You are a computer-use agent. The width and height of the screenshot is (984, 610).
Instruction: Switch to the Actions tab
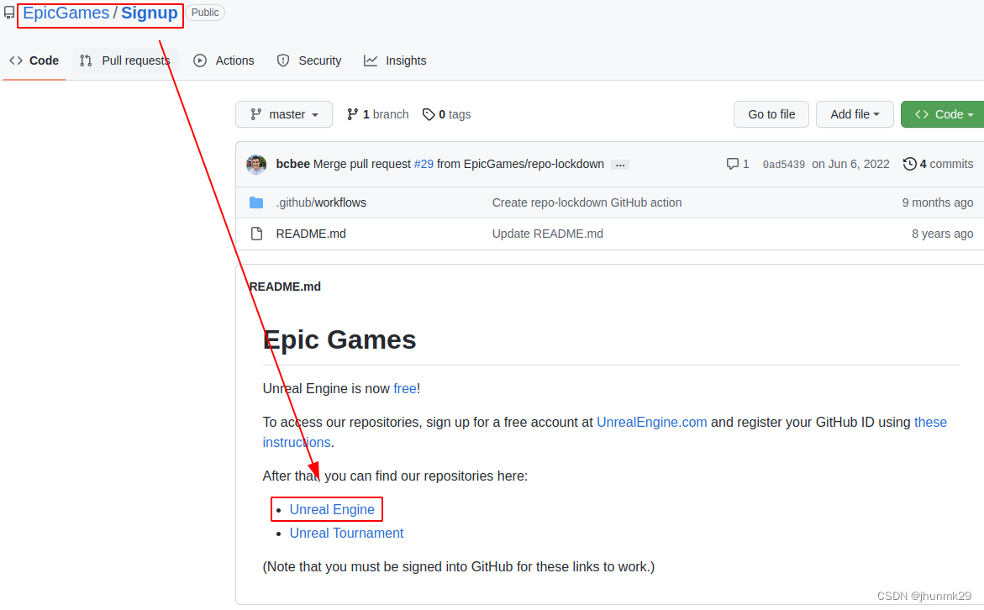coord(224,60)
